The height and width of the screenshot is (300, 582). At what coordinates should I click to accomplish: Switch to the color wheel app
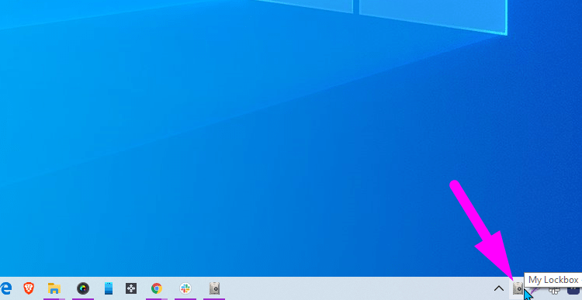(83, 288)
